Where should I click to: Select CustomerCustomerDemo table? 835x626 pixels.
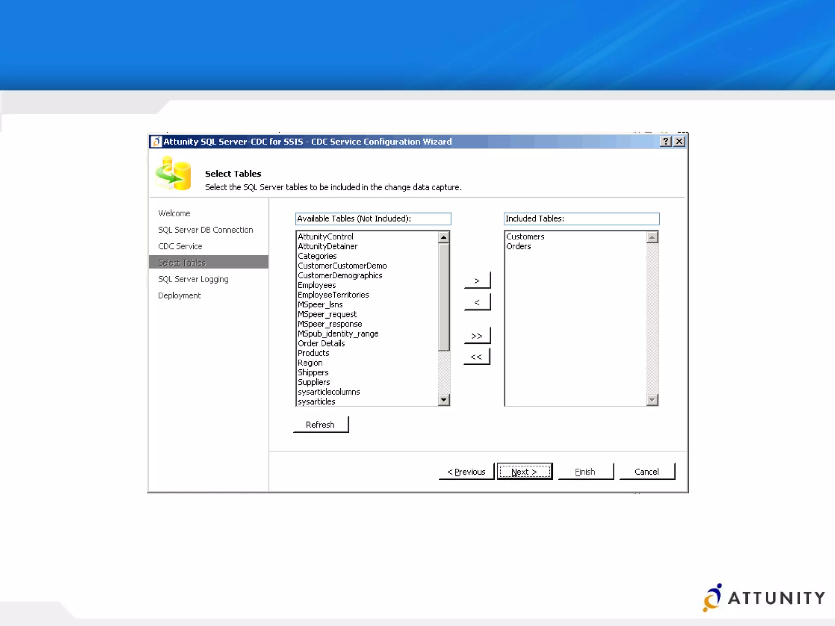[342, 266]
